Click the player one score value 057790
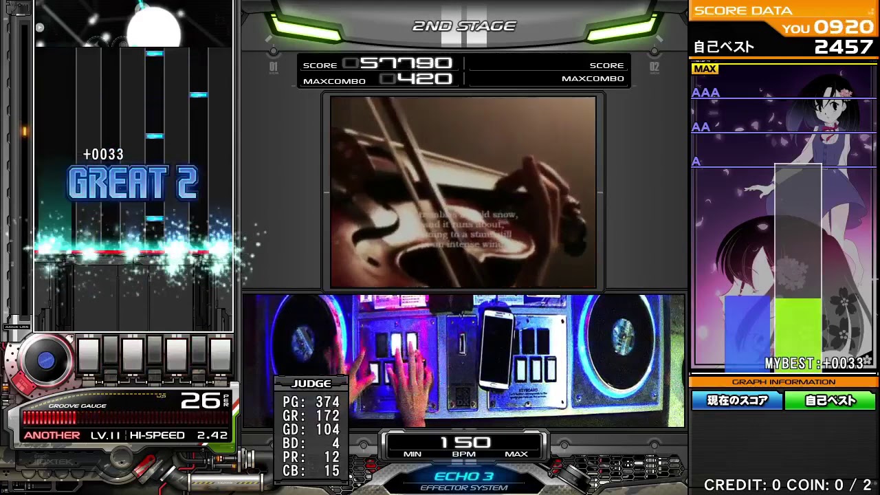Screen dimensions: 880x495 pyautogui.click(x=398, y=63)
